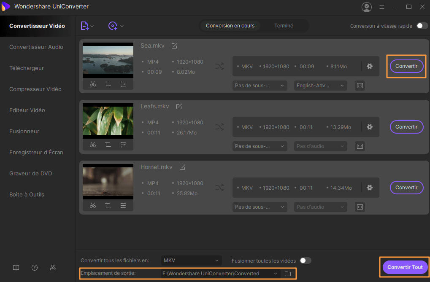The height and width of the screenshot is (282, 430).
Task: Open English-Adv audio dropdown for Sea.mkv
Action: pos(320,86)
